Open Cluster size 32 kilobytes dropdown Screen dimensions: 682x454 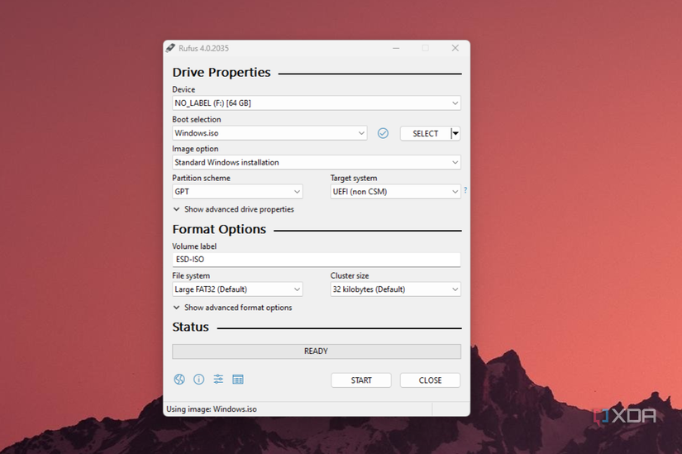point(395,289)
